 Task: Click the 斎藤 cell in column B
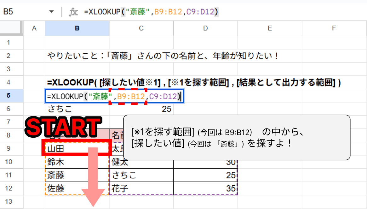click(x=77, y=175)
